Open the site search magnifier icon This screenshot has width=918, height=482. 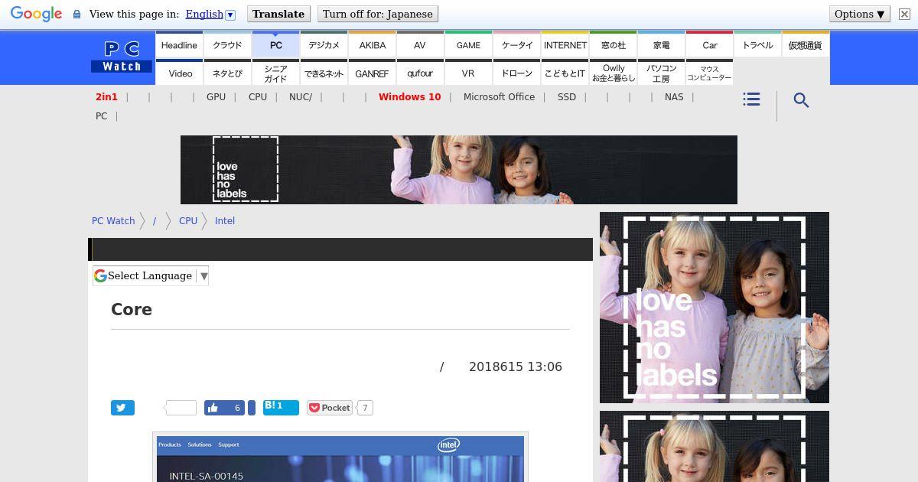tap(801, 100)
